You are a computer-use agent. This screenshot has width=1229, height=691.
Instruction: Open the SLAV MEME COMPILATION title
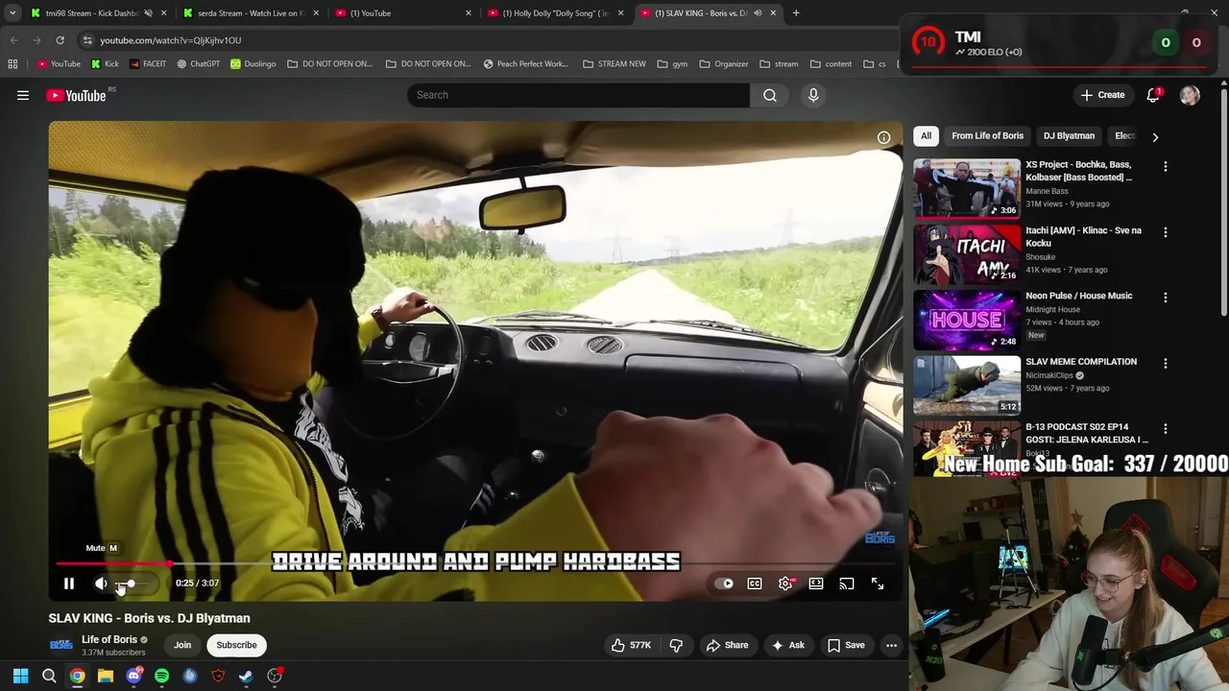tap(1081, 362)
